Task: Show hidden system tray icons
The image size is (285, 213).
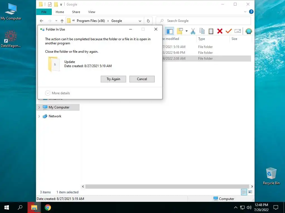Action: pos(235,207)
